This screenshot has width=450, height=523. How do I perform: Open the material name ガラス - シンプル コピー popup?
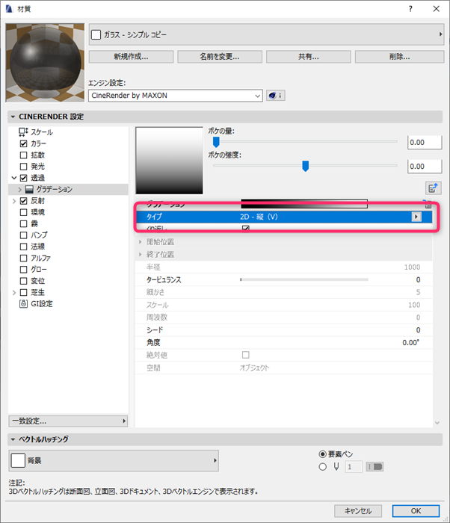tap(266, 34)
